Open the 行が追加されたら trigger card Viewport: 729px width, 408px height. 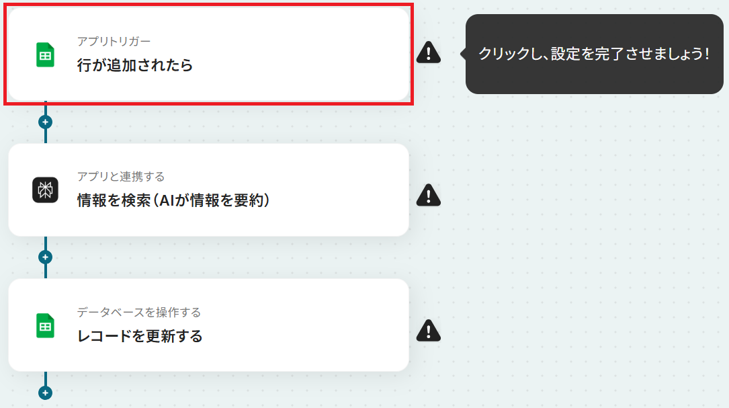click(209, 54)
